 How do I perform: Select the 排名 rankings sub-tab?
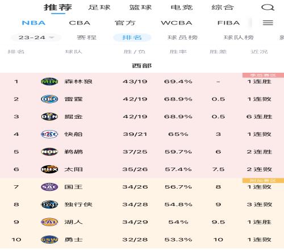(x=132, y=37)
